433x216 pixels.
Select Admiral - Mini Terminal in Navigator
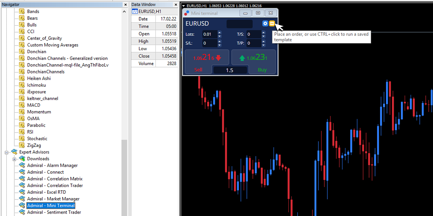51,205
